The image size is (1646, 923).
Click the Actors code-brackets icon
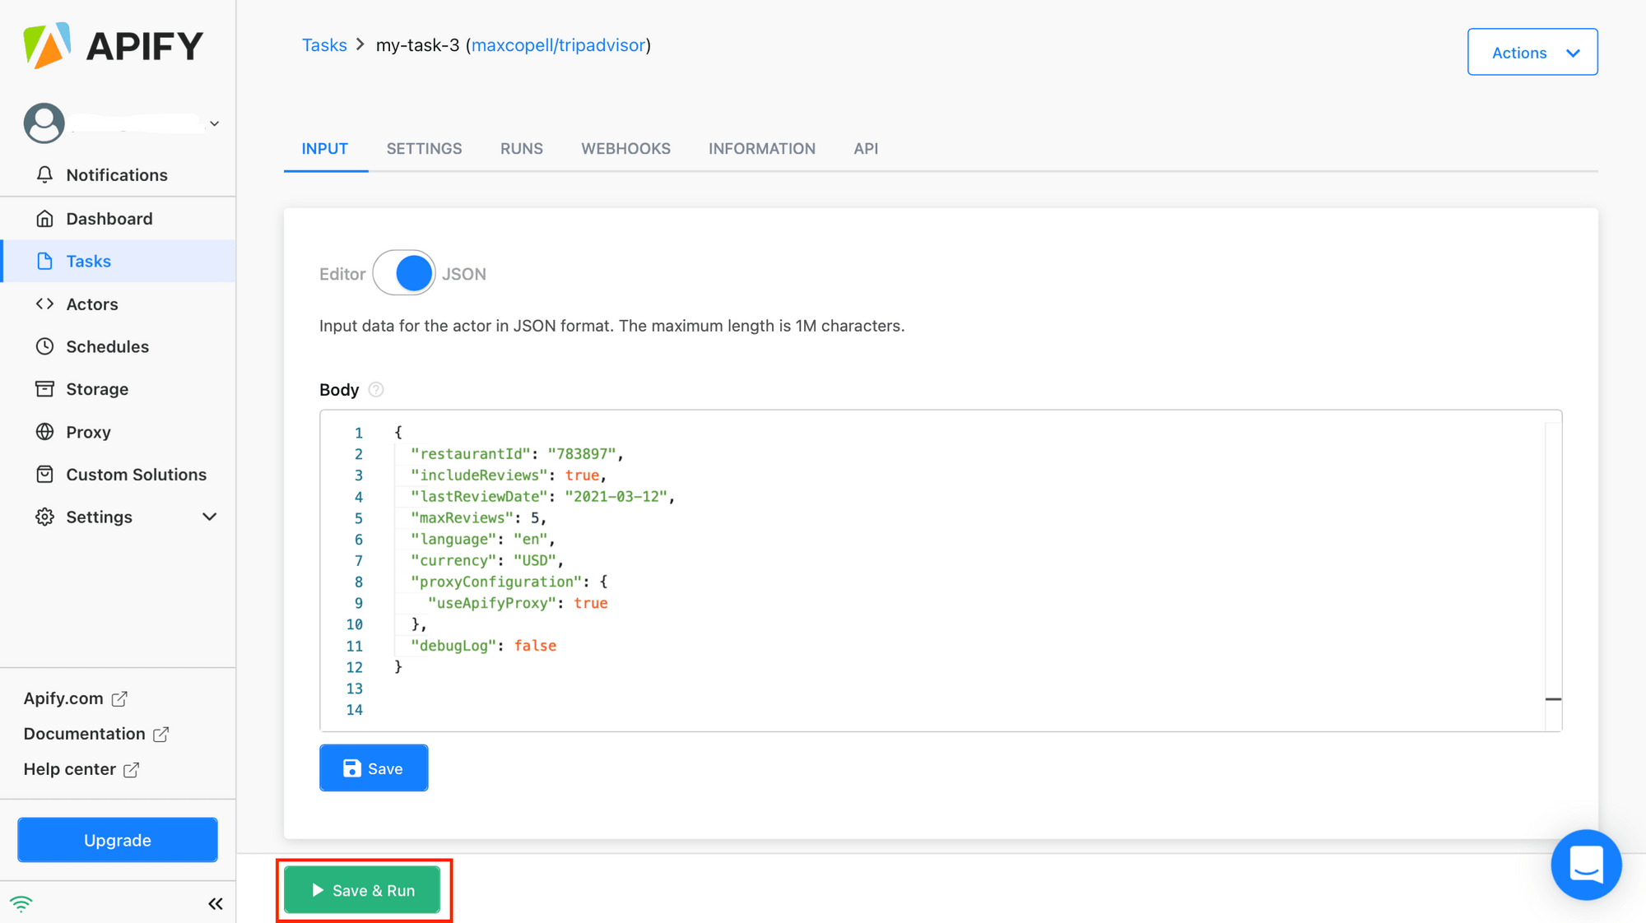pyautogui.click(x=44, y=304)
